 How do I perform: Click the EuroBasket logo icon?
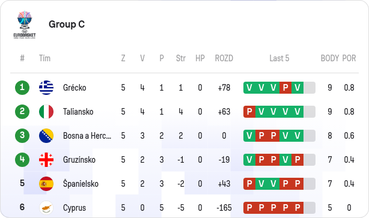tap(25, 25)
